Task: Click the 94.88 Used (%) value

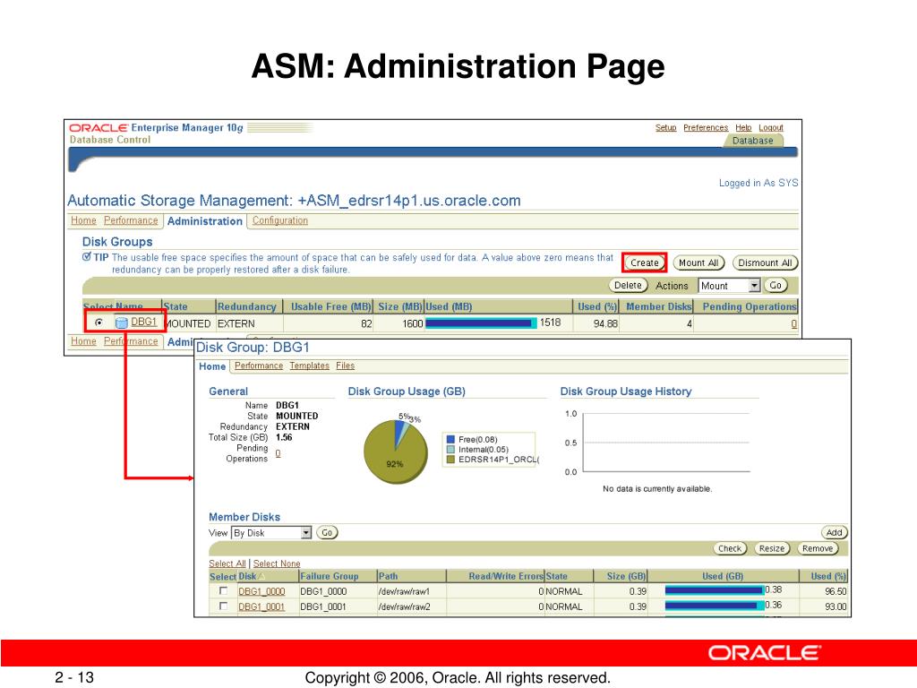Action: 605,323
